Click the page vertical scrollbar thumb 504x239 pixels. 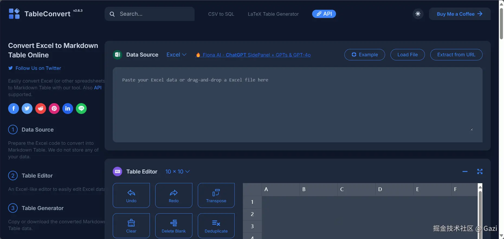502,24
